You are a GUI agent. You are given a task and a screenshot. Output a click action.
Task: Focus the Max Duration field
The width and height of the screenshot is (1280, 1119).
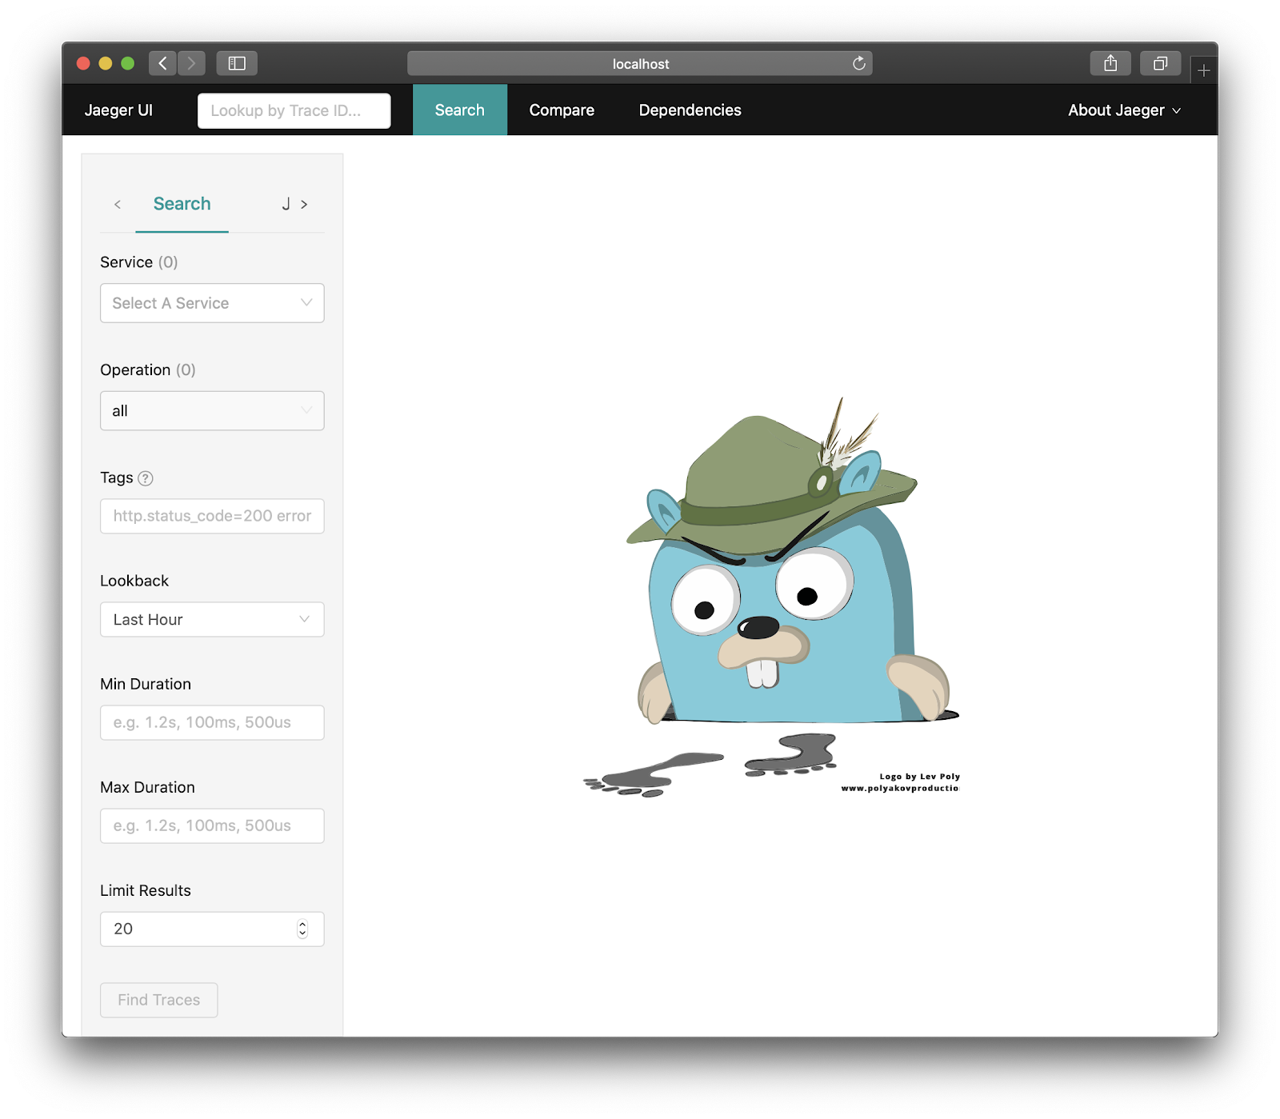(212, 825)
